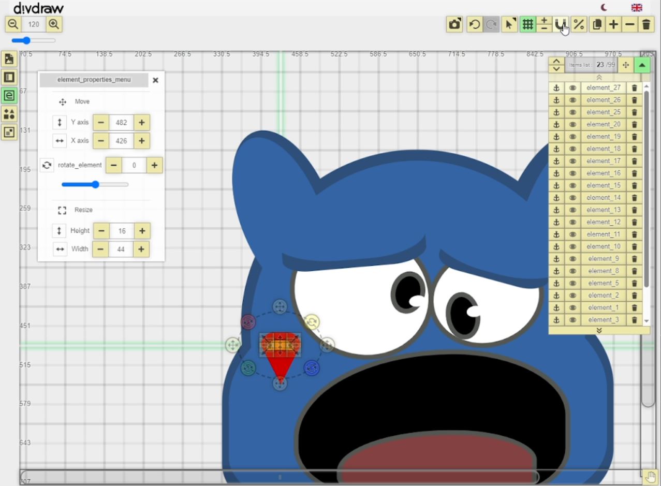Click the Y axis field showing 482
The width and height of the screenshot is (661, 486).
(x=122, y=123)
